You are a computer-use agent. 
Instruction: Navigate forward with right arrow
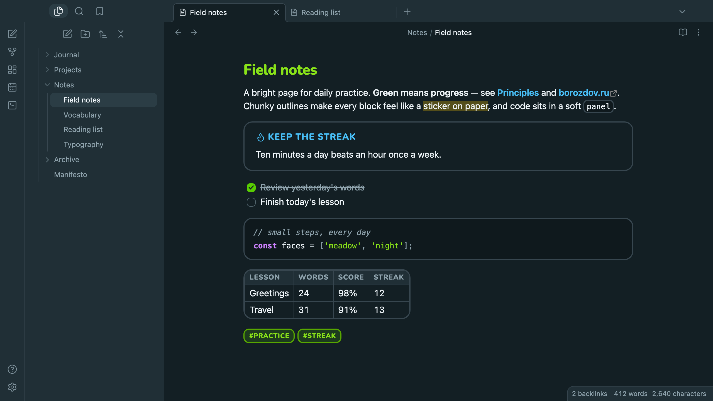click(194, 32)
